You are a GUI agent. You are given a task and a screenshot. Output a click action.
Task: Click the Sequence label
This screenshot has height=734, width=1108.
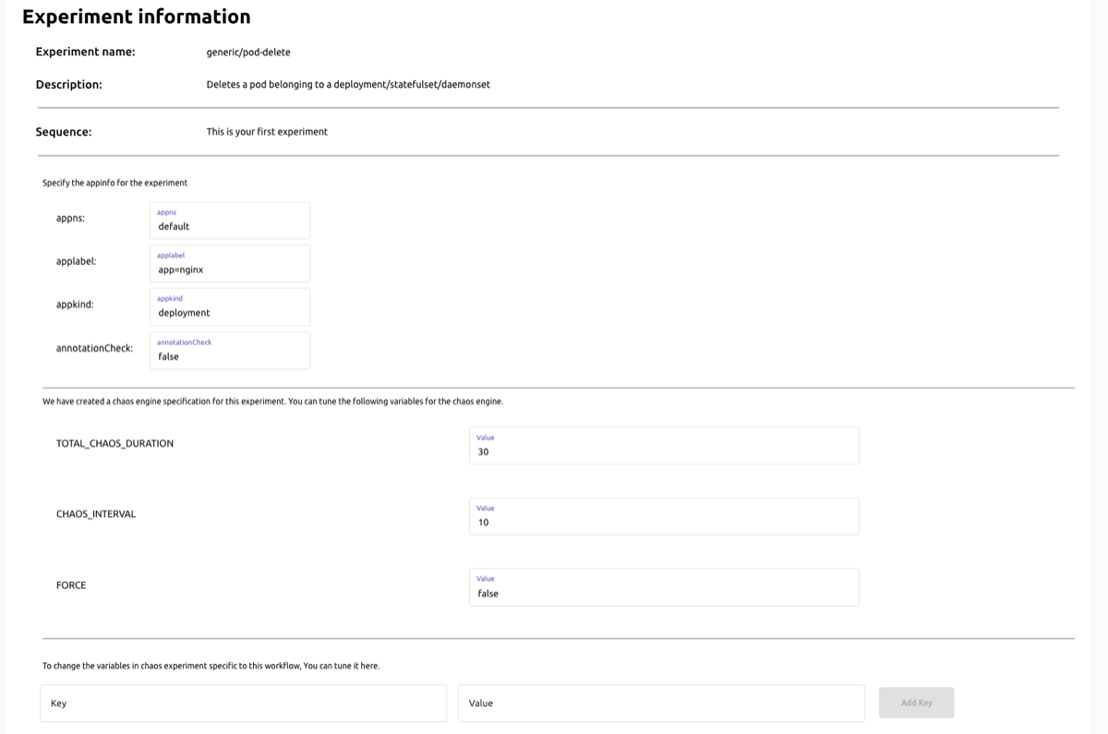click(64, 132)
